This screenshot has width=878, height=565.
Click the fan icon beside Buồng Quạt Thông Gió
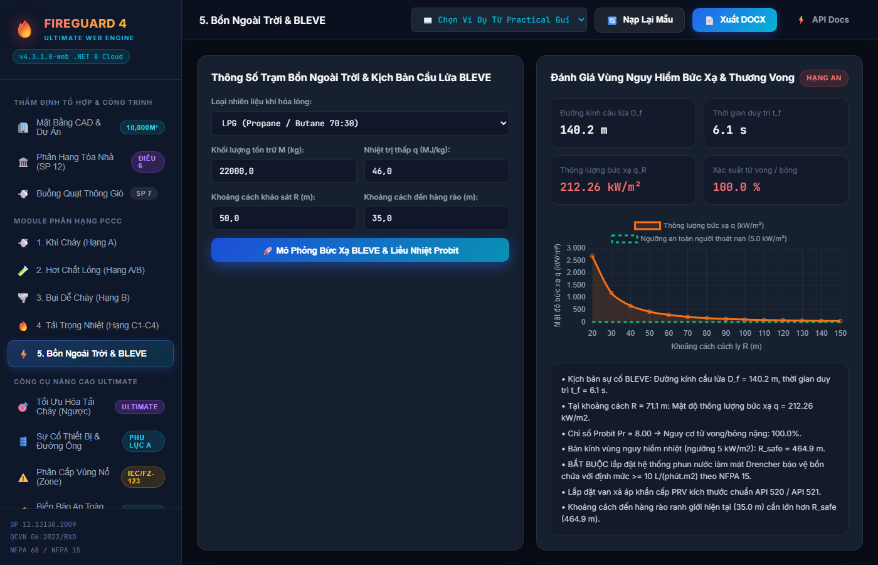(x=23, y=193)
